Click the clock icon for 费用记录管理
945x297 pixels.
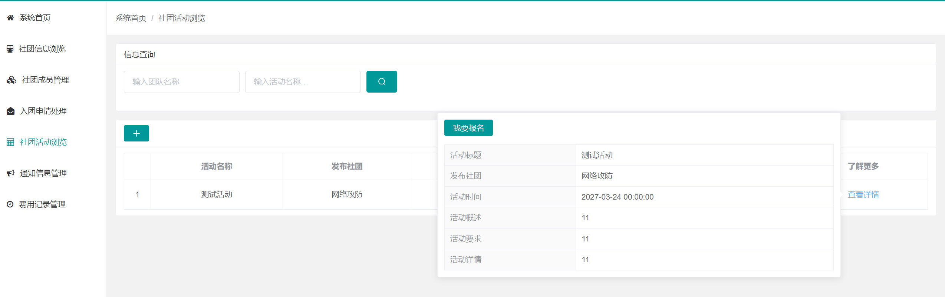(10, 204)
